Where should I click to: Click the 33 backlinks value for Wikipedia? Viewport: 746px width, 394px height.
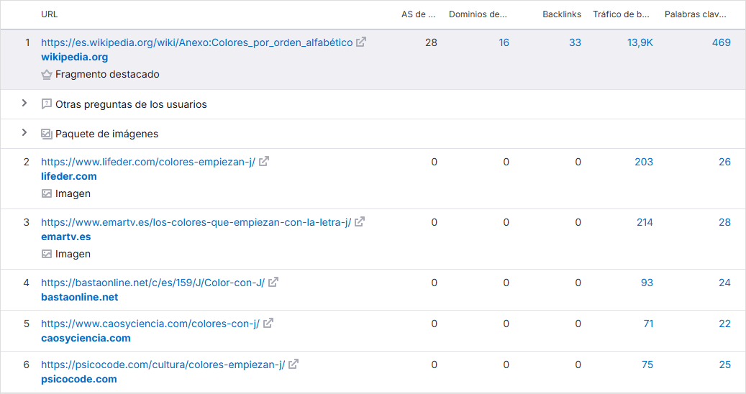[x=575, y=42]
